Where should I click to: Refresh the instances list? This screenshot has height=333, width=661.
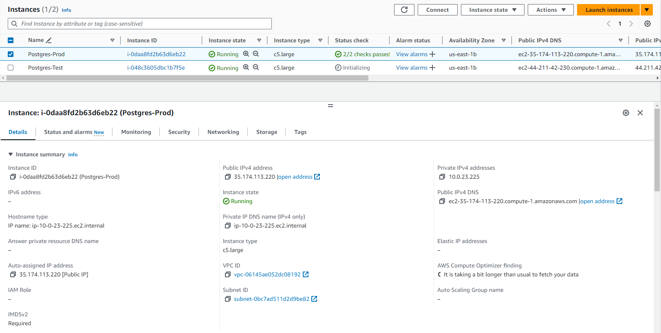point(404,10)
